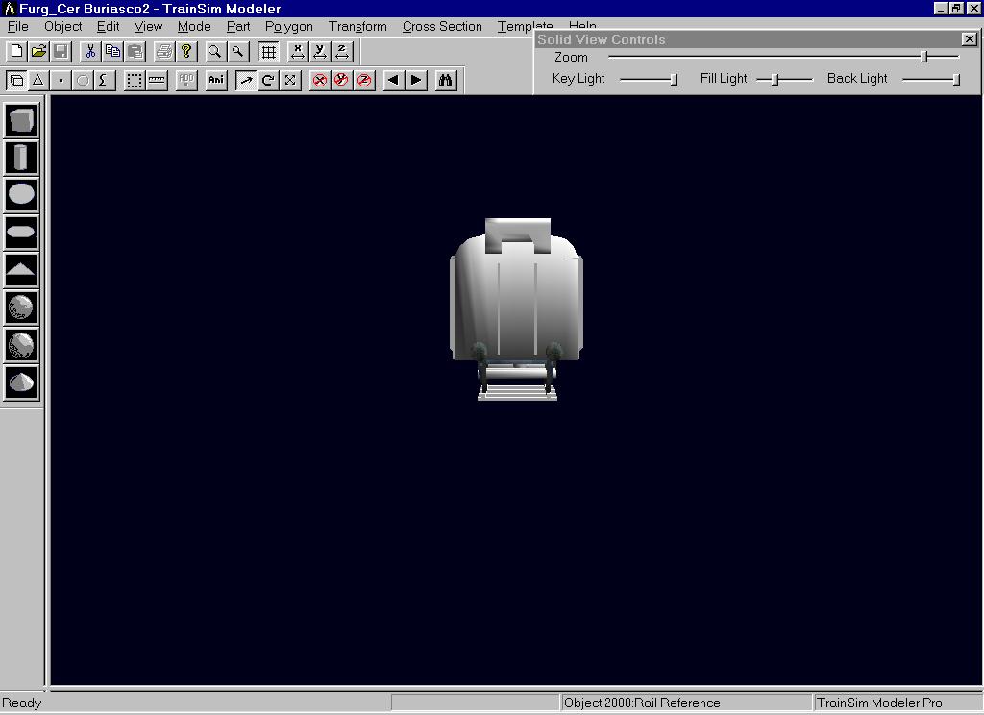The width and height of the screenshot is (984, 715).
Task: Click the open folder icon
Action: click(38, 52)
